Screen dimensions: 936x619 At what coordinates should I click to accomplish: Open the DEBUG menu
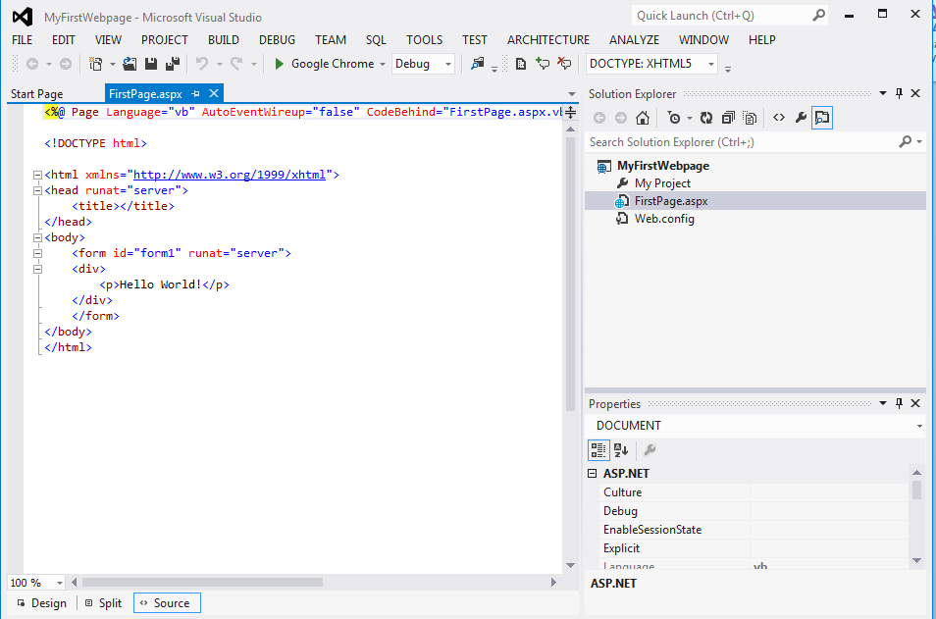pyautogui.click(x=277, y=40)
